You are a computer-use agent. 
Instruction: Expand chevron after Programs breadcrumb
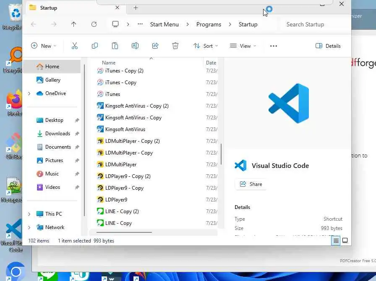(x=230, y=24)
